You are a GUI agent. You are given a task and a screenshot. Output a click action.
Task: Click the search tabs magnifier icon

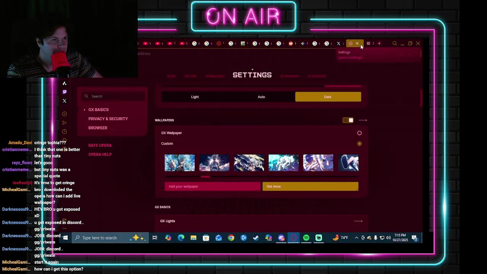[395, 43]
